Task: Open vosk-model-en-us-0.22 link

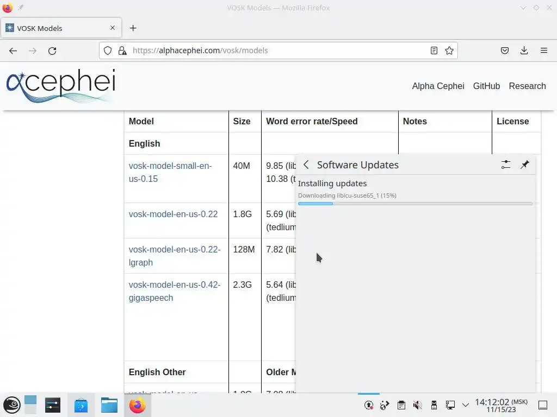Action: 173,214
